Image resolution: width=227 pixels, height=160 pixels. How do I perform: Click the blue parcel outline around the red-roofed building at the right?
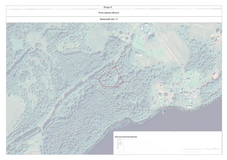coord(212,77)
